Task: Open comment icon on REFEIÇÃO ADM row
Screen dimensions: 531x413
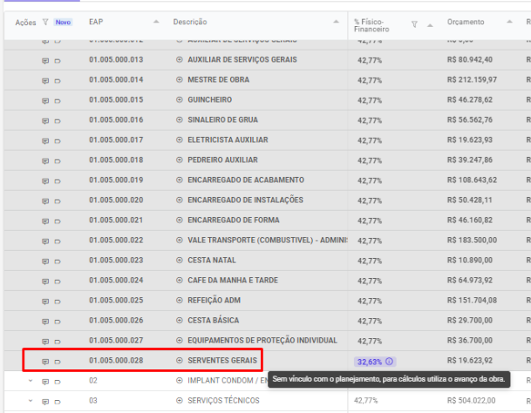Action: 45,301
